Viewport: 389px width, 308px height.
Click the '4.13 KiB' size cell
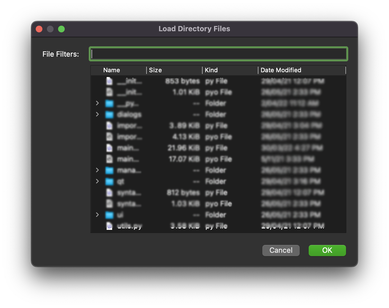(x=186, y=137)
